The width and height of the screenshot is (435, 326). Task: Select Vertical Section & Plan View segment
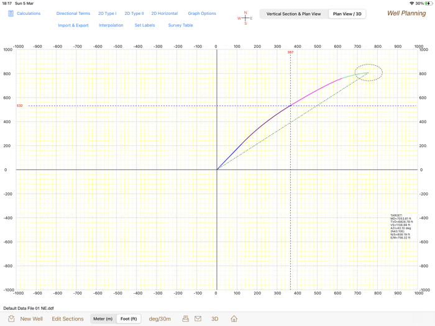[x=293, y=14]
